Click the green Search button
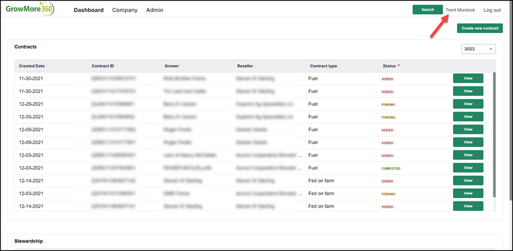Image resolution: width=513 pixels, height=251 pixels. point(427,10)
